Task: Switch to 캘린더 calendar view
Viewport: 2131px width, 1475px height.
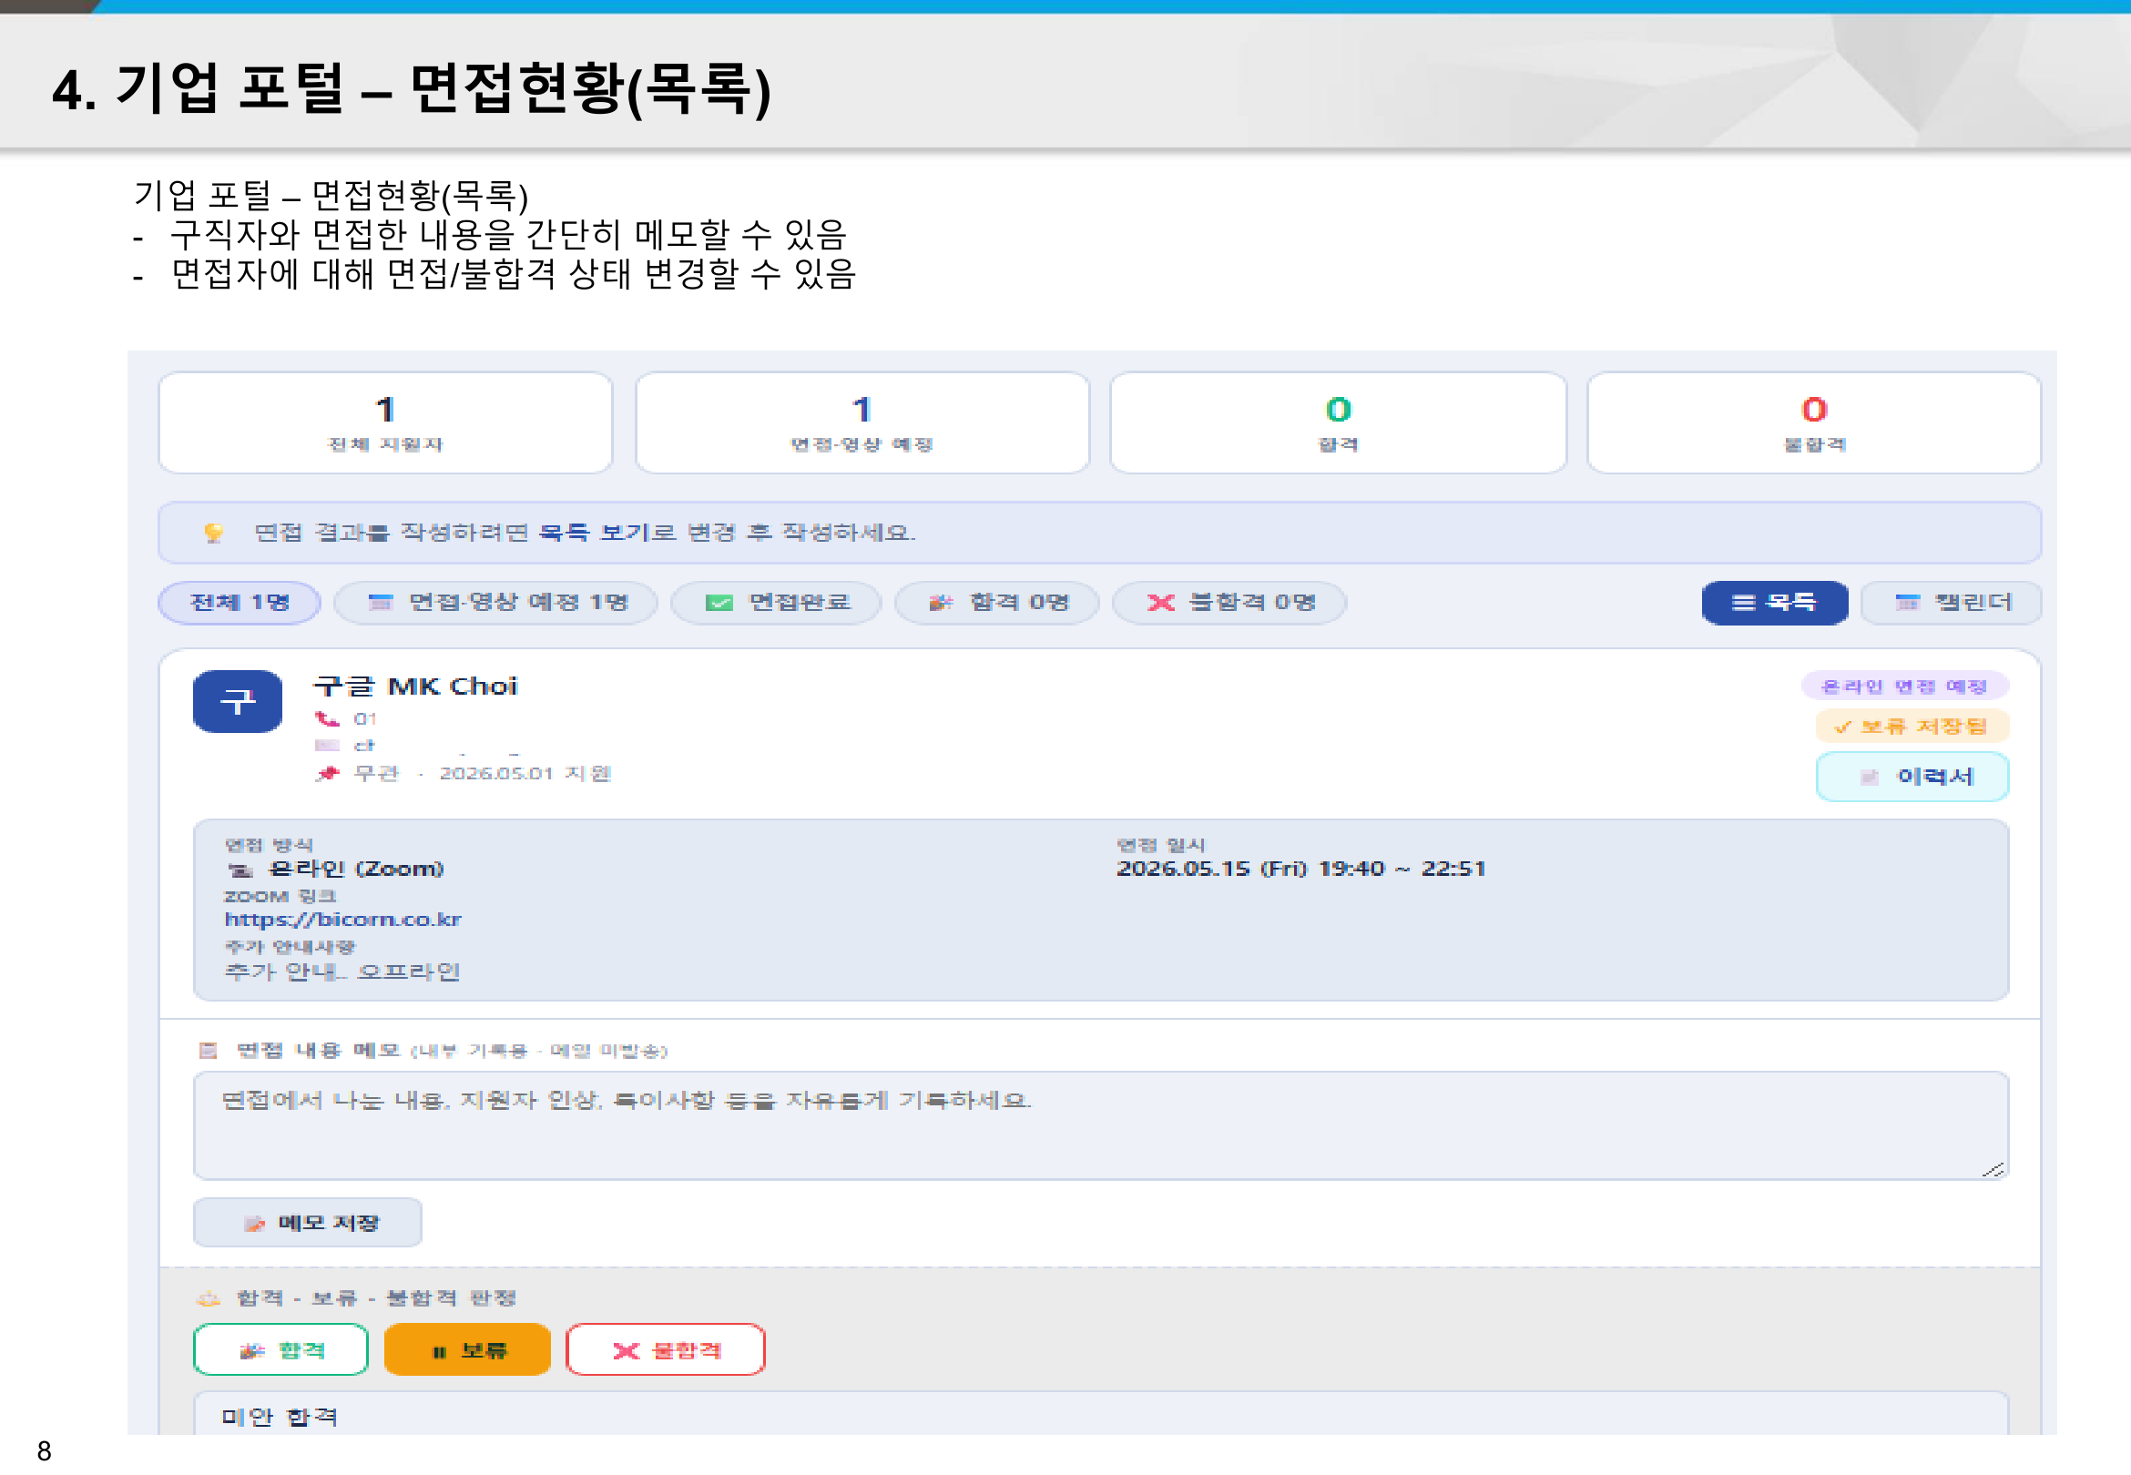Action: (1951, 603)
